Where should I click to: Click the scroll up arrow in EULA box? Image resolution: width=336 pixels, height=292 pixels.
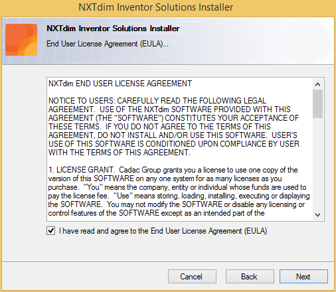pos(318,84)
